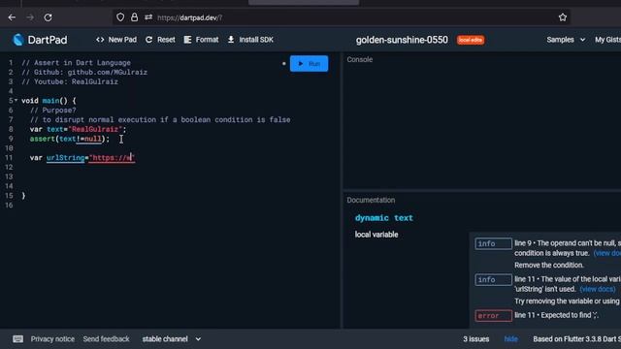Click the Github comment on line 2
Screen dimensions: 621x349
(84, 73)
